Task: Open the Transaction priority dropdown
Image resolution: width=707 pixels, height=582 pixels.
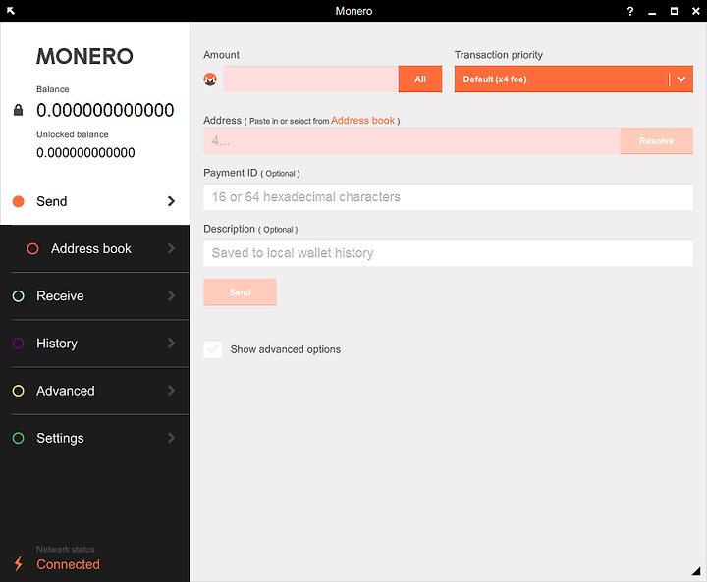Action: (x=573, y=79)
